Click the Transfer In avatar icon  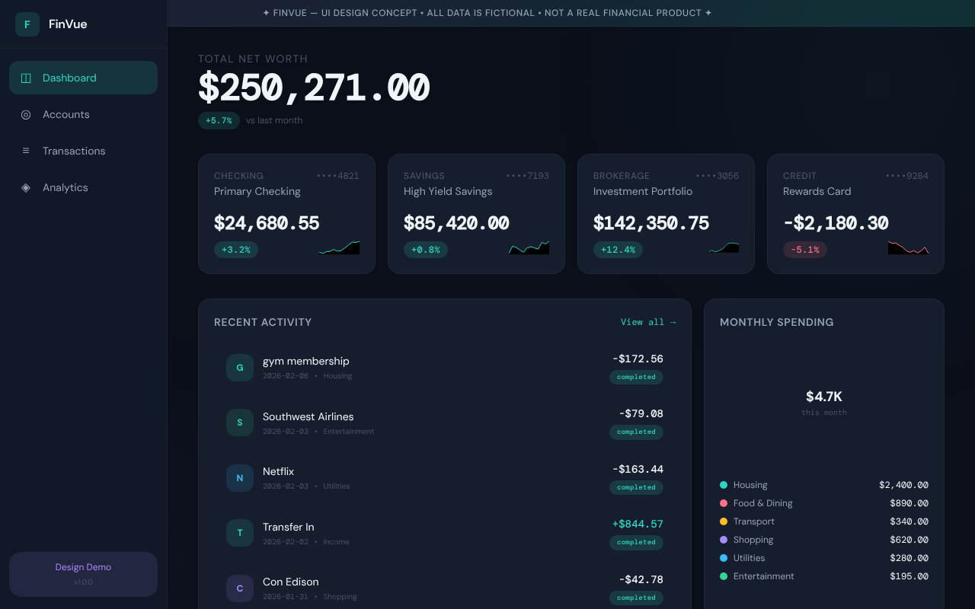pos(240,533)
